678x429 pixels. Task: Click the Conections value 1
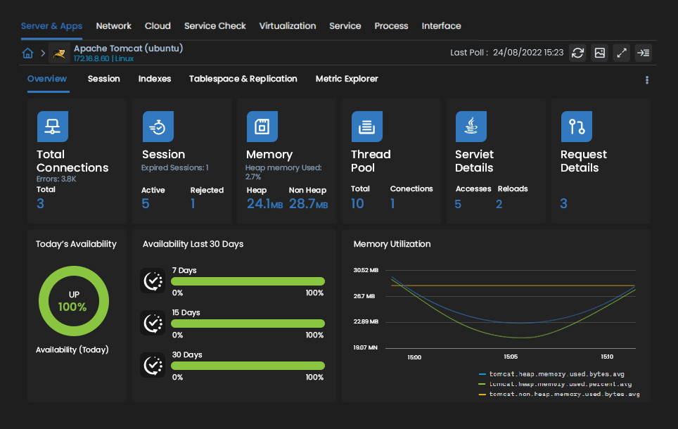coord(392,204)
